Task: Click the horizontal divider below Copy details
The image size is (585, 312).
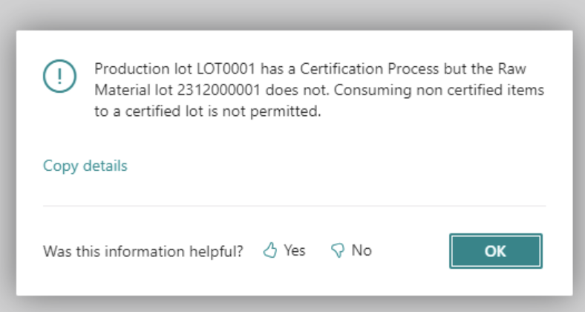Action: point(294,206)
